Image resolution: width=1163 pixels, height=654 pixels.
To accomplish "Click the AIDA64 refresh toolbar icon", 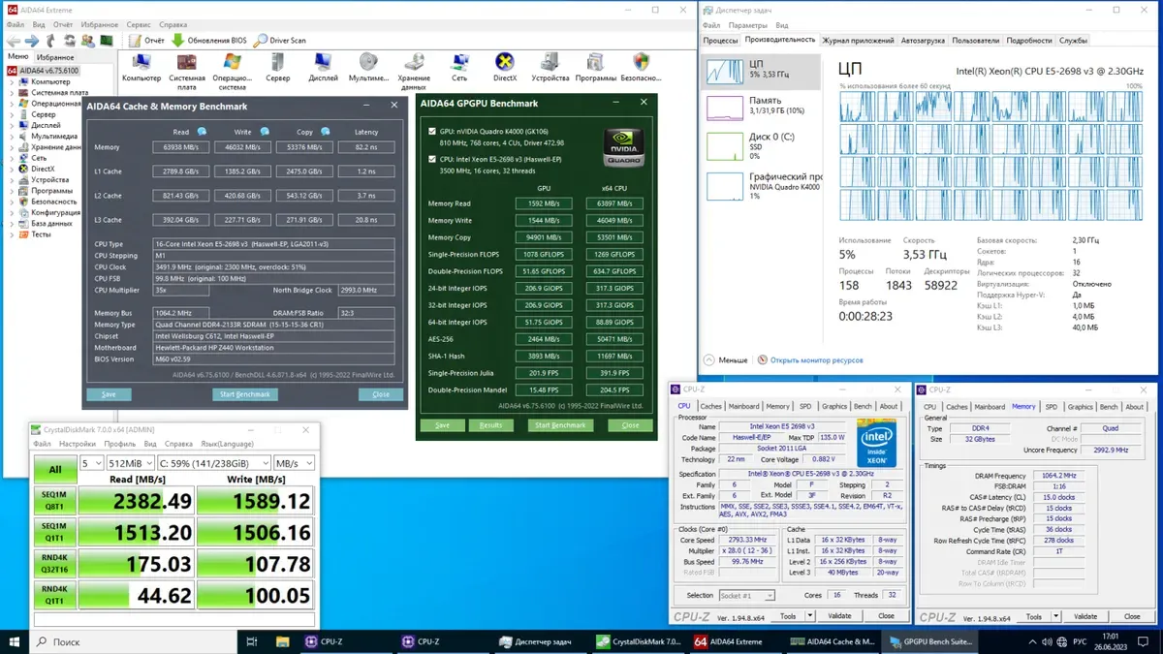I will (x=69, y=41).
